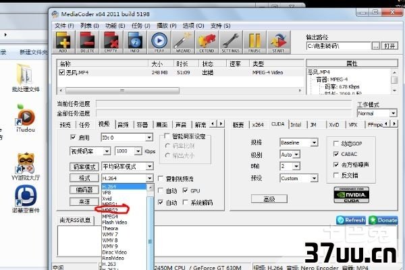Open the 列表 (I) menu
The height and width of the screenshot is (270, 405).
(89, 26)
